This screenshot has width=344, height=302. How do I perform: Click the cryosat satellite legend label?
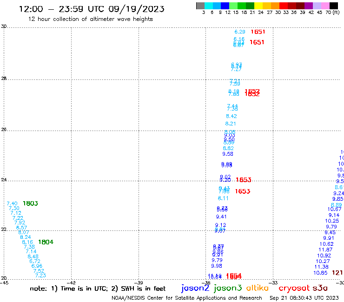coord(294,288)
